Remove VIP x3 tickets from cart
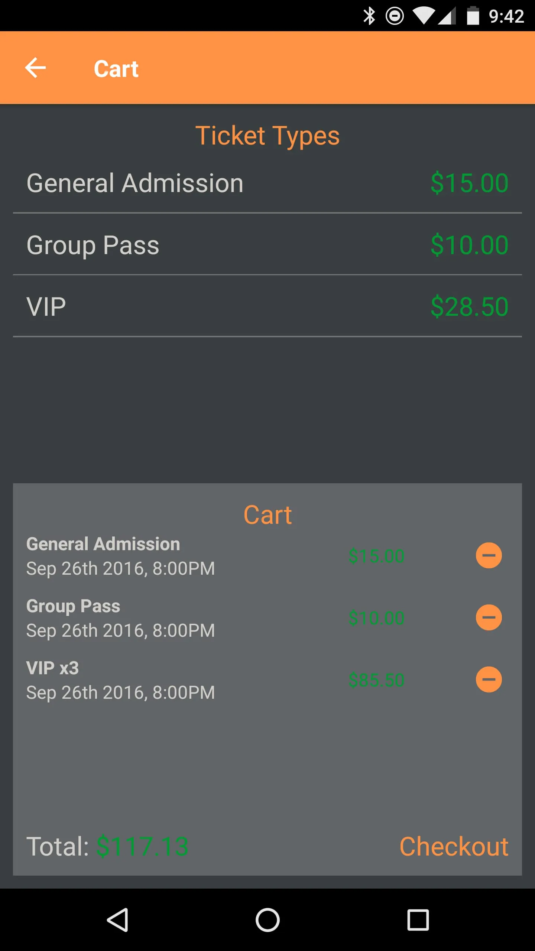Viewport: 535px width, 951px height. (489, 679)
